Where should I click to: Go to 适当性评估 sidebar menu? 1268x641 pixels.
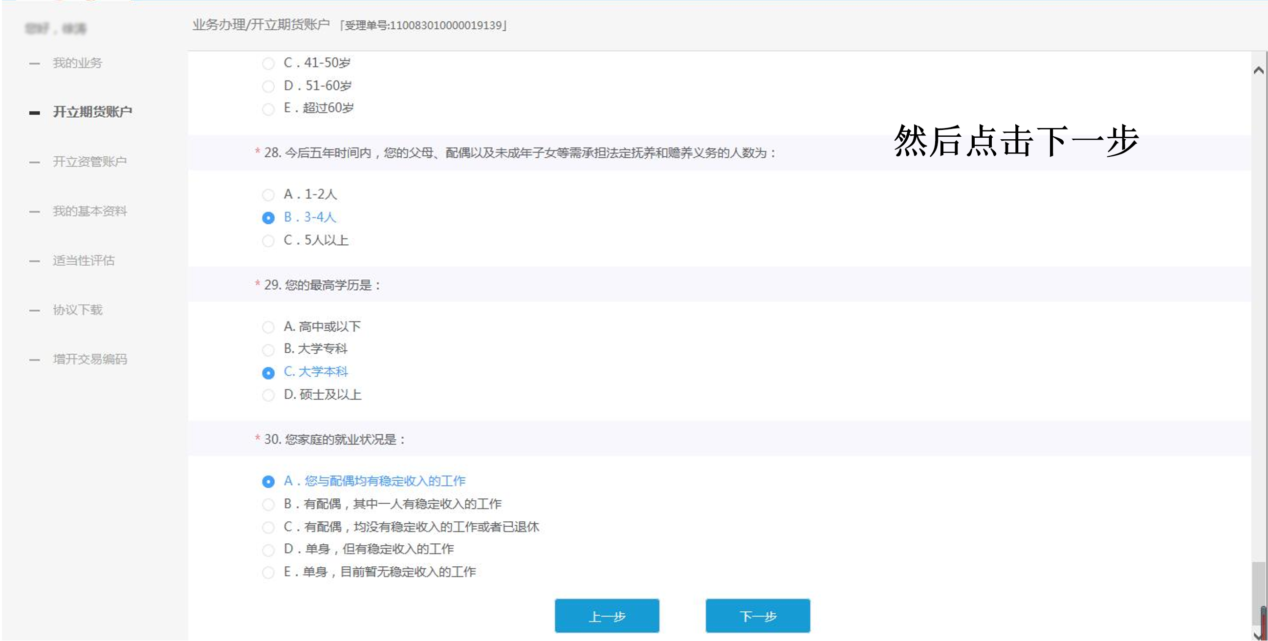pyautogui.click(x=84, y=260)
